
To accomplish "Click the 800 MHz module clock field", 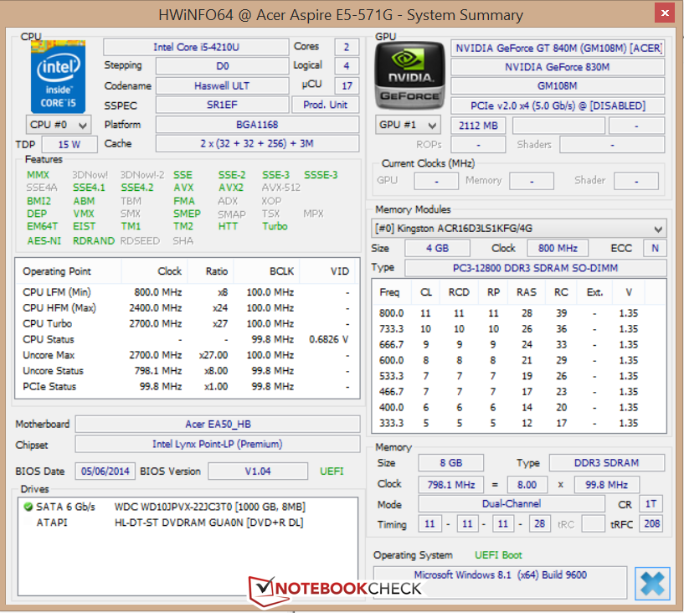I will click(558, 248).
